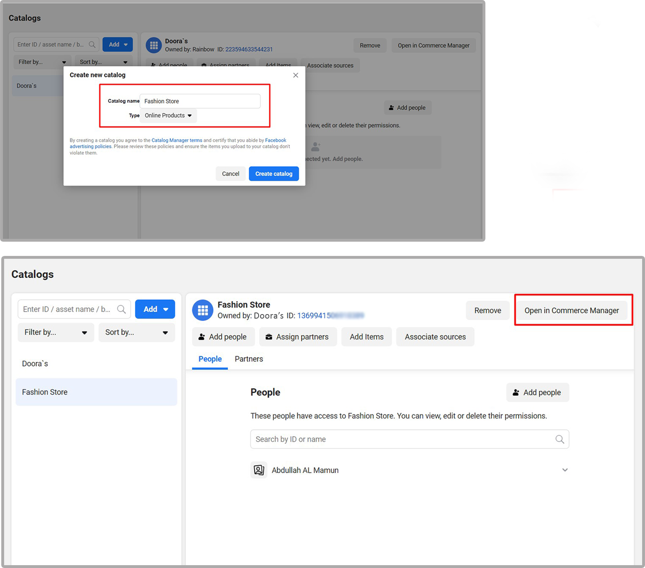The image size is (645, 568).
Task: Click the Assign partners button
Action: 298,337
